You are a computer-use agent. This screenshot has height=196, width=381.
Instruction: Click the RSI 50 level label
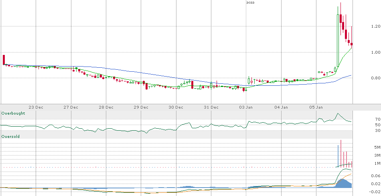click(x=378, y=125)
